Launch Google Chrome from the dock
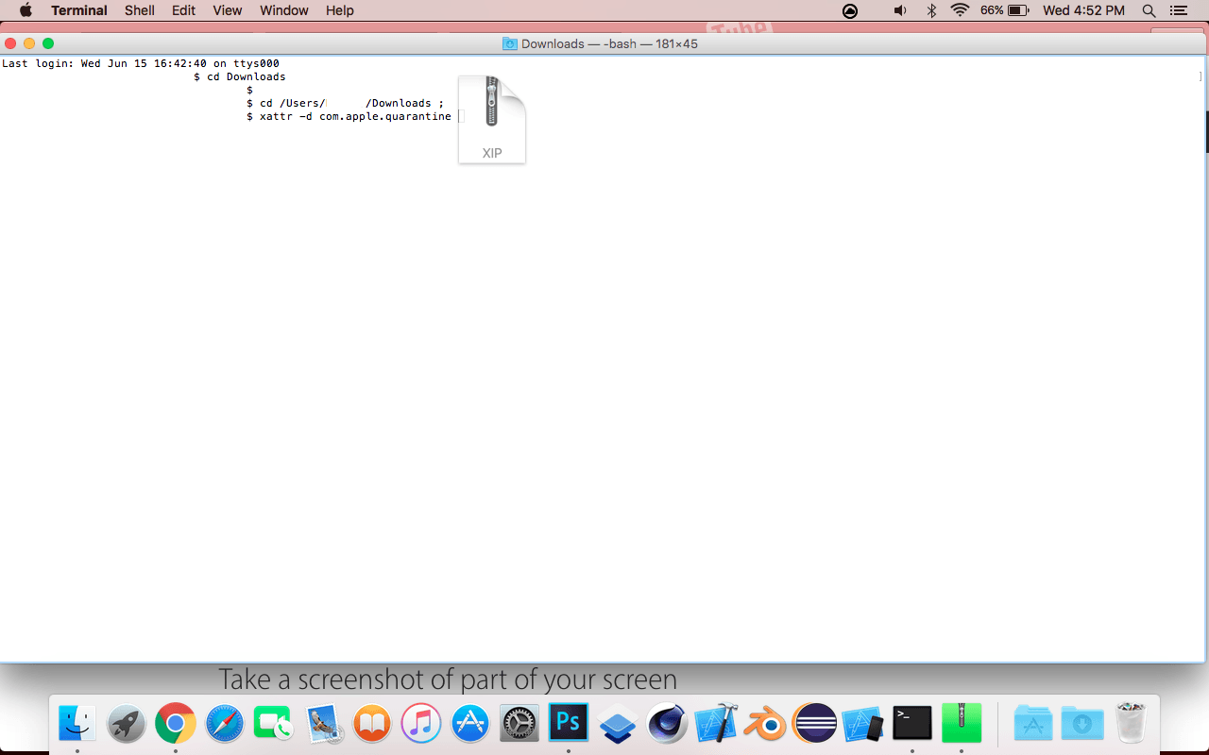The height and width of the screenshot is (755, 1209). 176,724
